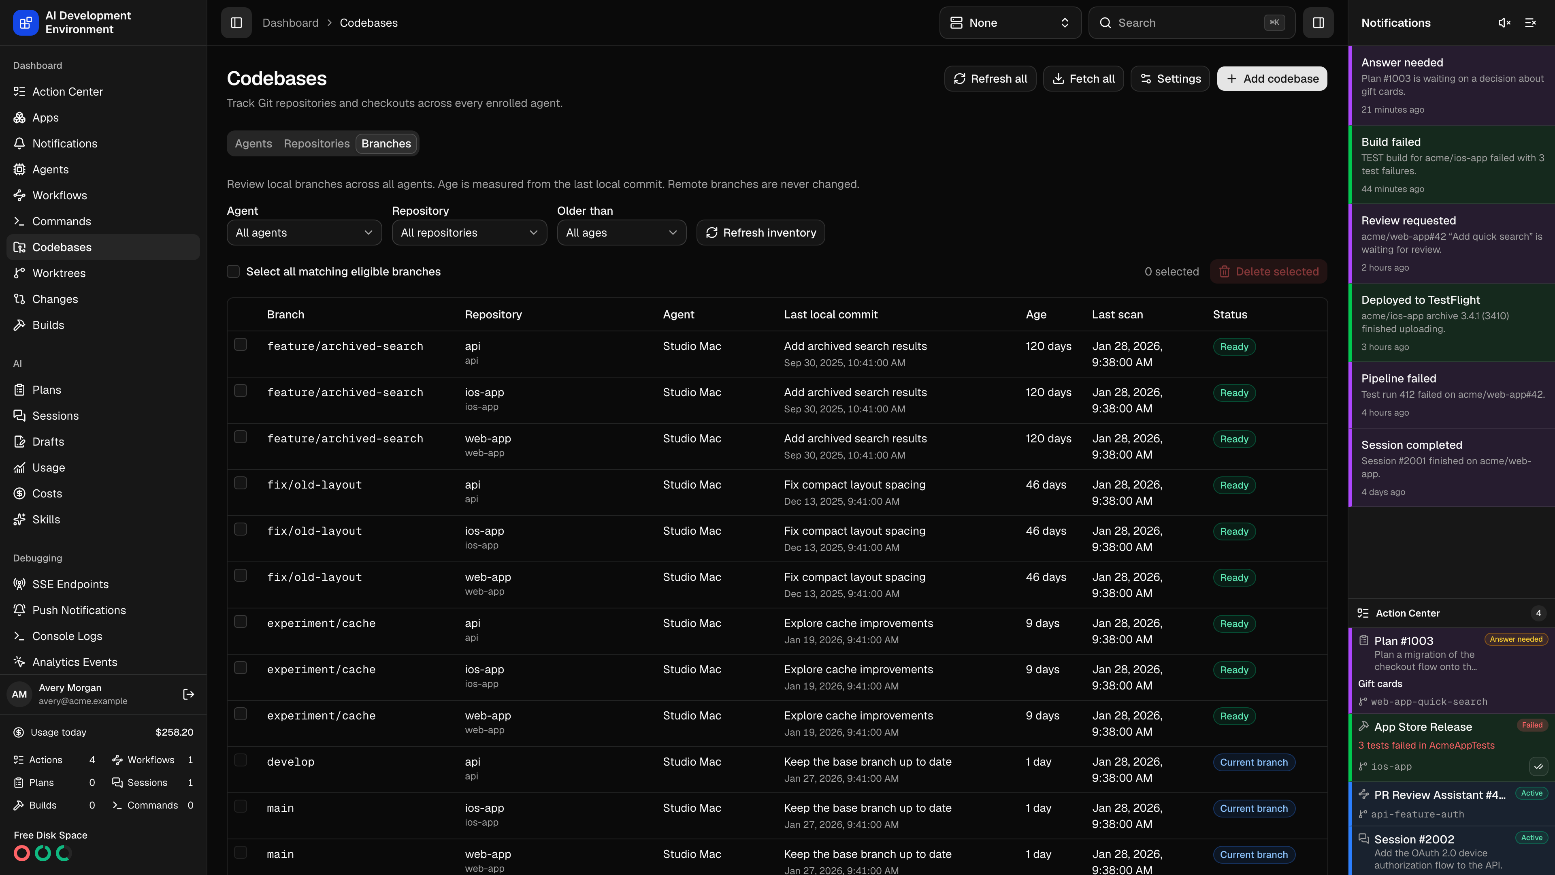Open the All repositories dropdown
Viewport: 1555px width, 875px height.
click(x=469, y=233)
